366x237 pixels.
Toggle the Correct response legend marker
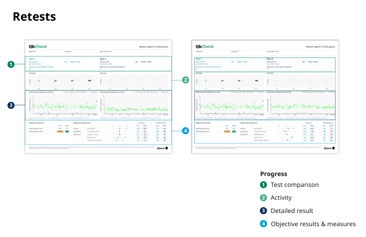[x=63, y=92]
